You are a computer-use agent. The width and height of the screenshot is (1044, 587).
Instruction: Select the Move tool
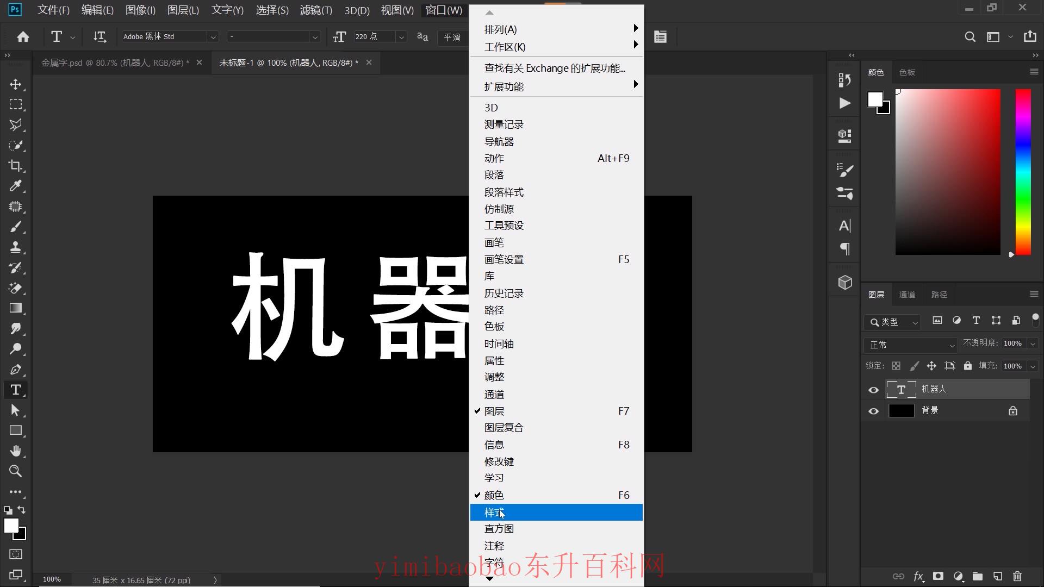pos(16,84)
